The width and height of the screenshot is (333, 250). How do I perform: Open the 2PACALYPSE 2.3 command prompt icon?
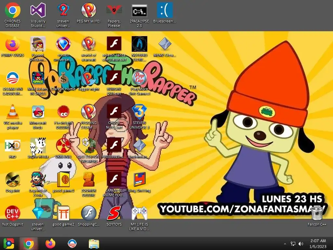point(139,10)
